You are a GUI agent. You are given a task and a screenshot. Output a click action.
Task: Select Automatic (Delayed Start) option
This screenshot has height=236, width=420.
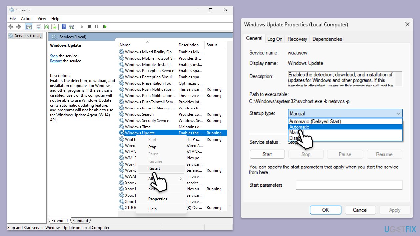[345, 121]
